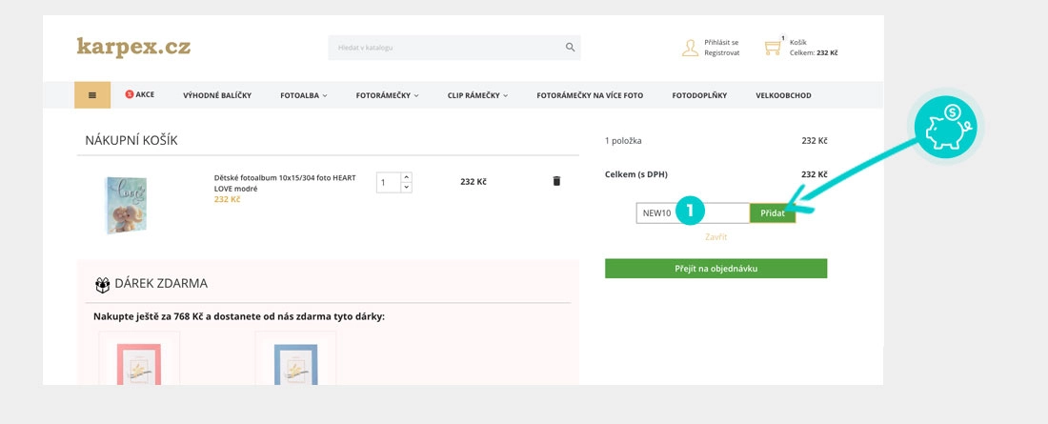The height and width of the screenshot is (424, 1048).
Task: Click the Přidat coupon button
Action: (773, 213)
